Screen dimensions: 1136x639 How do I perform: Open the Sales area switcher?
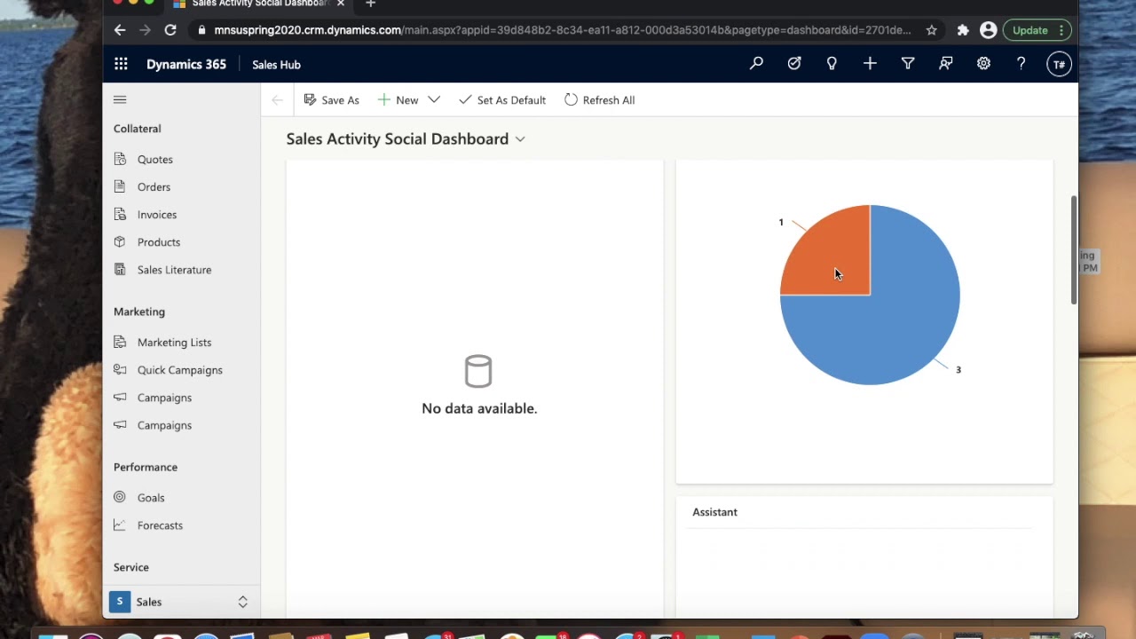click(181, 602)
